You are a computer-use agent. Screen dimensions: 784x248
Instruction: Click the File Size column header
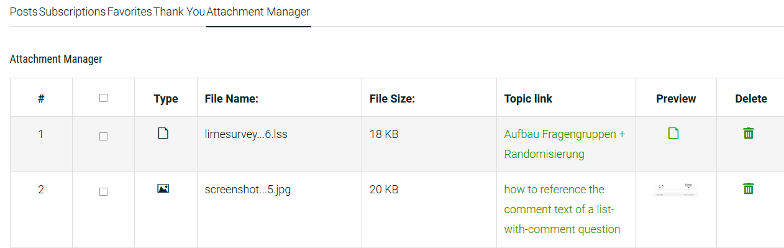(x=392, y=99)
